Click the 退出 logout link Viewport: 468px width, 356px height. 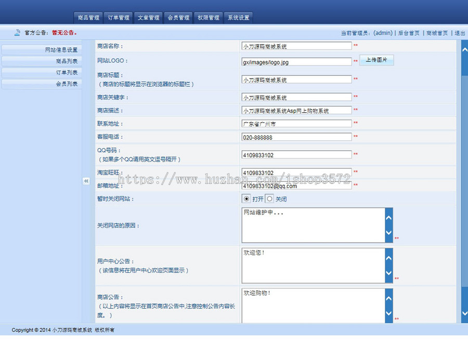460,32
